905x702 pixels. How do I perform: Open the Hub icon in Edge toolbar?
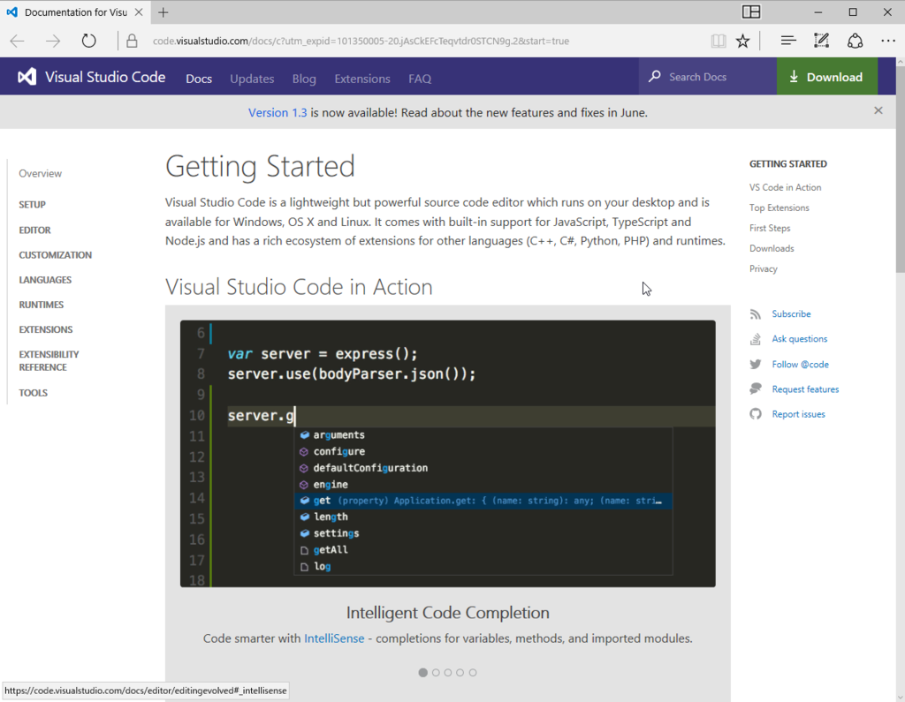point(787,41)
